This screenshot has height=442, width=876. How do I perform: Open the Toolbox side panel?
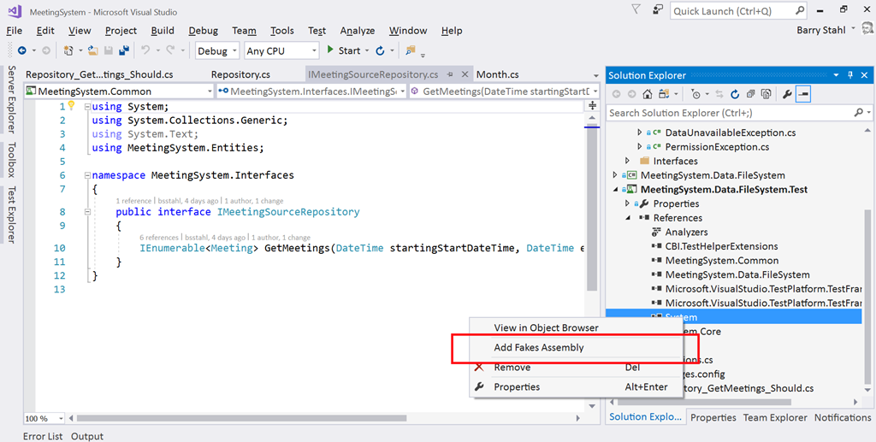coord(12,160)
